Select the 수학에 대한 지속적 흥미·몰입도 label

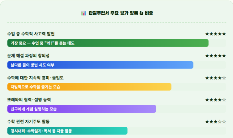[35, 78]
